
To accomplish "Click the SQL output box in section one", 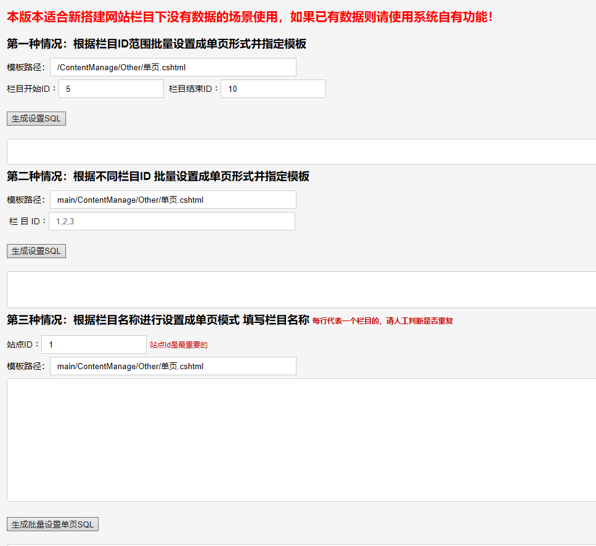I will coord(301,152).
